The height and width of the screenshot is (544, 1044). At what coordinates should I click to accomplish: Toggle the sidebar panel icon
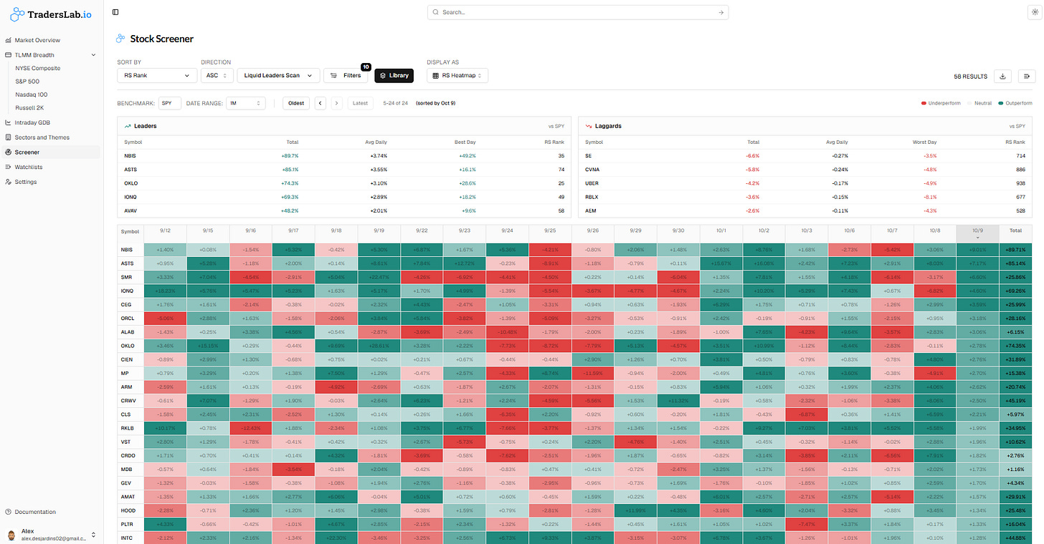(115, 12)
